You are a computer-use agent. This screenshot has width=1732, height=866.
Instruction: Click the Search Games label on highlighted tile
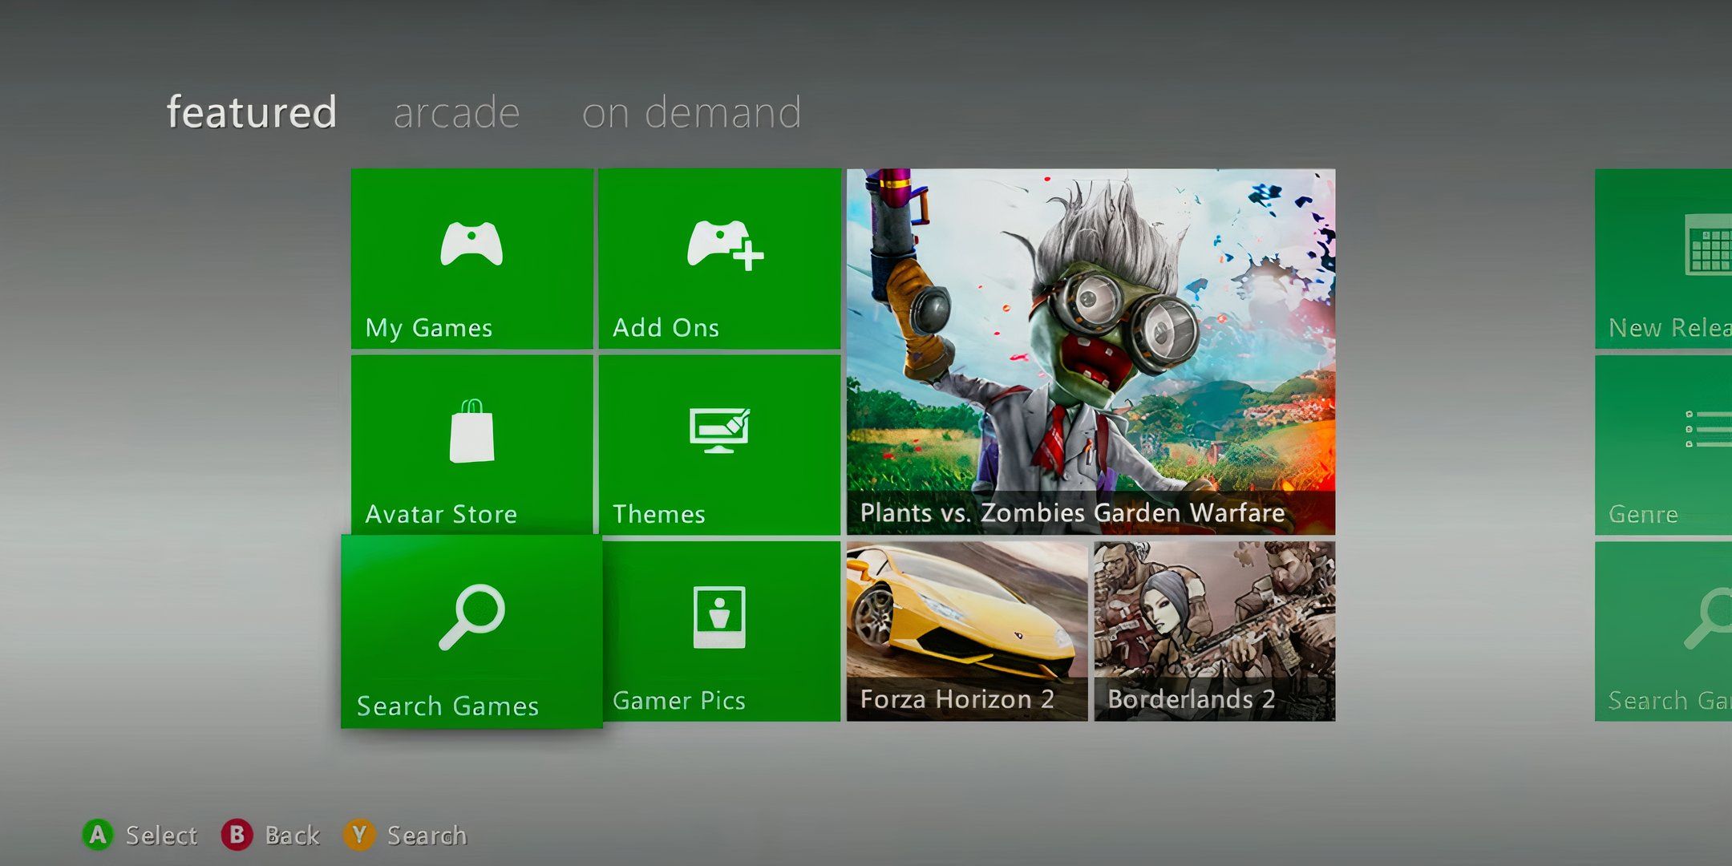pyautogui.click(x=447, y=706)
